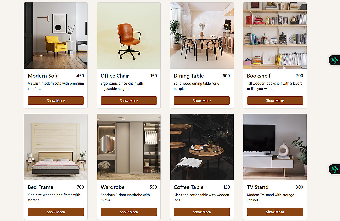Image resolution: width=340 pixels, height=221 pixels.
Task: Open Show More for Coffee Table
Action: [x=202, y=212]
